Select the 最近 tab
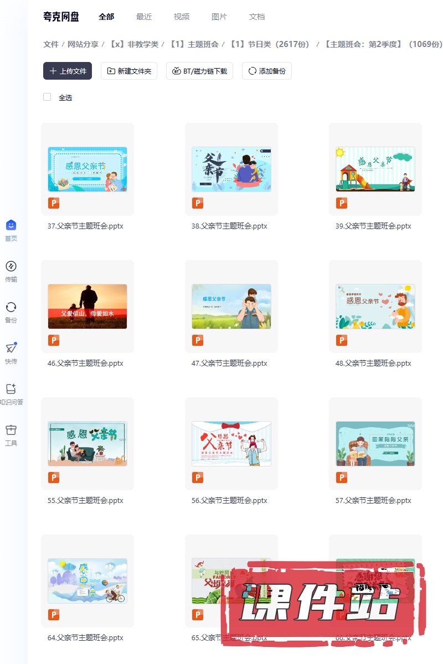This screenshot has height=664, width=443. [x=144, y=17]
